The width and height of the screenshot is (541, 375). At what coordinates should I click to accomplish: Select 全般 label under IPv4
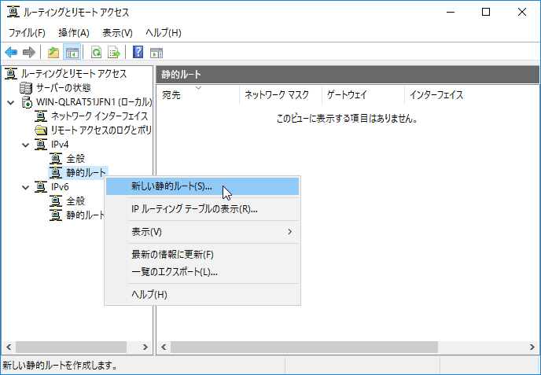click(75, 159)
